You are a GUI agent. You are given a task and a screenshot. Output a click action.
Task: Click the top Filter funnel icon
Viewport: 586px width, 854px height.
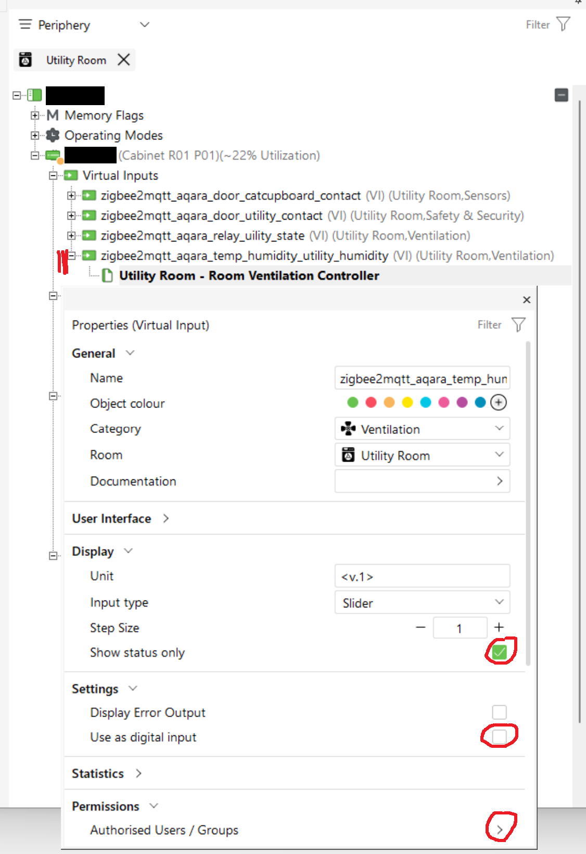coord(563,24)
